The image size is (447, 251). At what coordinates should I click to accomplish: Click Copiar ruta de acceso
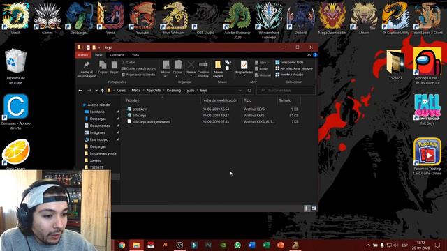139,68
